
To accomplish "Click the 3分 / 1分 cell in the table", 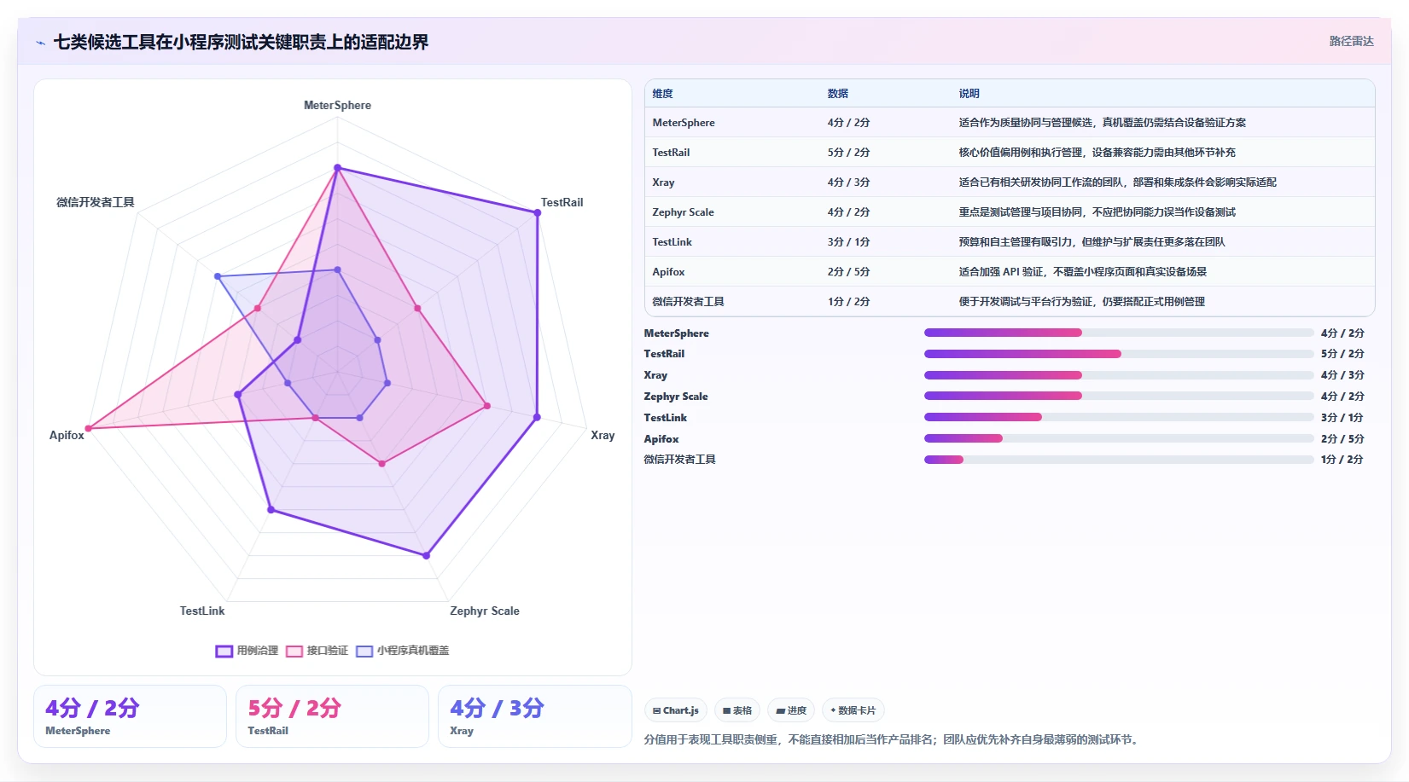I will click(x=848, y=242).
